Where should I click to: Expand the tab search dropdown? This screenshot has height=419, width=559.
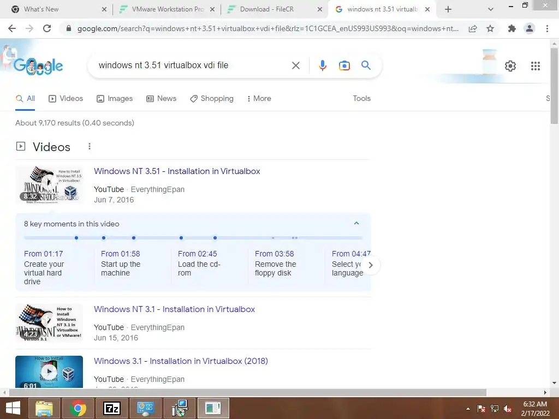click(x=491, y=9)
